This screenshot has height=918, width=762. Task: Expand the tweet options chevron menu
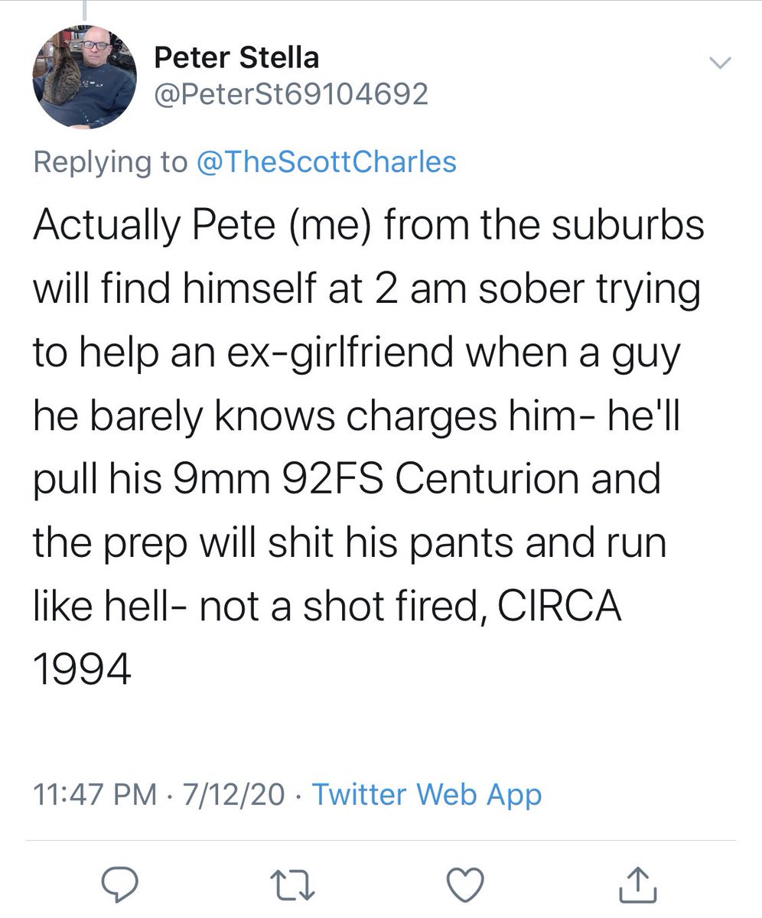click(x=721, y=63)
